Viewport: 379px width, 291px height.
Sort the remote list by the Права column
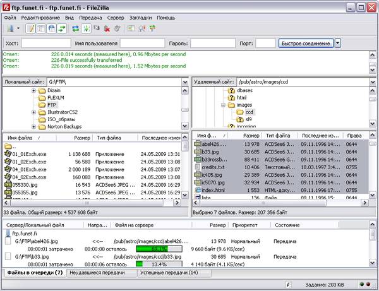(x=356, y=136)
